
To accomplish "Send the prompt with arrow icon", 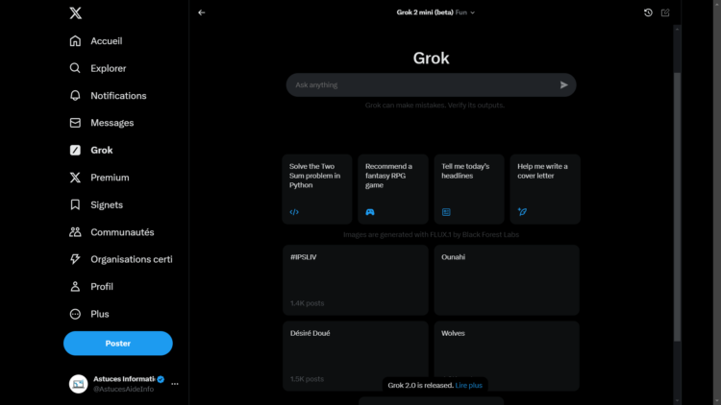I will coord(563,85).
